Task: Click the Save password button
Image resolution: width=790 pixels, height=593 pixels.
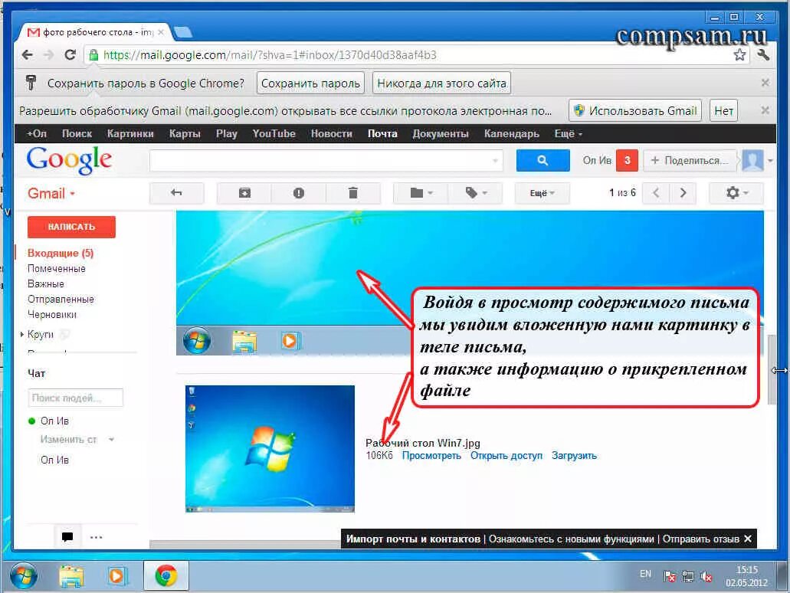Action: coord(310,84)
